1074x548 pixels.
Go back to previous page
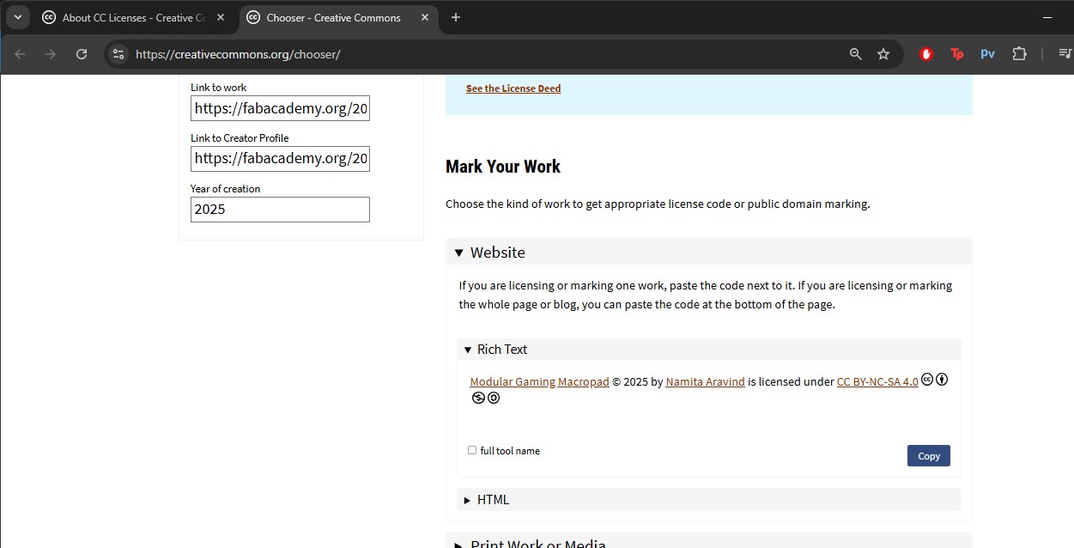tap(20, 54)
